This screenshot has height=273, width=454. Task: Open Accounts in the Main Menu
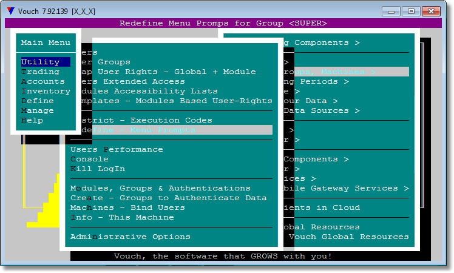(43, 81)
